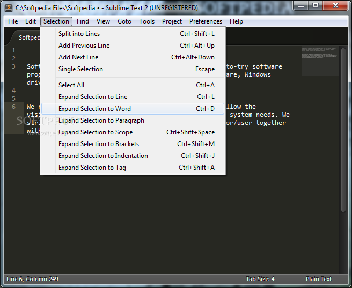
Task: Choose Expand Selection to Indentation
Action: point(133,156)
